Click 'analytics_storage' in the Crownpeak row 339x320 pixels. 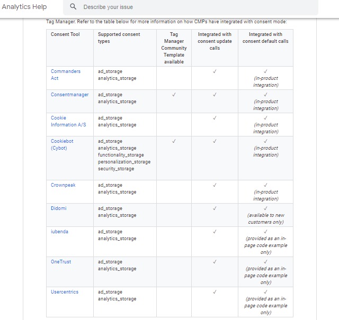pyautogui.click(x=117, y=192)
